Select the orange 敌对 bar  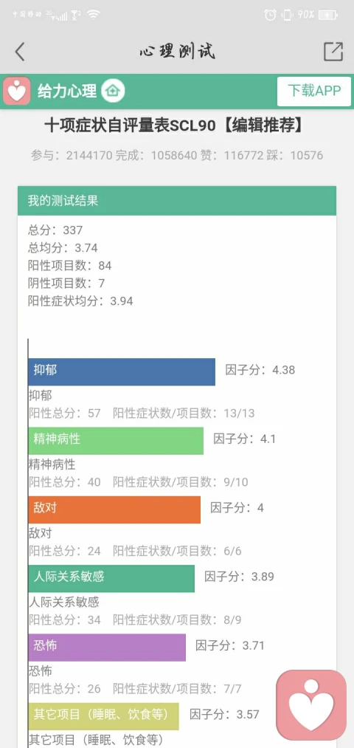tap(114, 509)
